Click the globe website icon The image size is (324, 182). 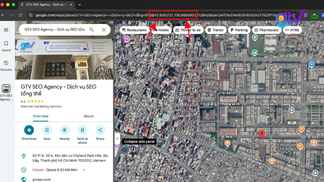coord(24,180)
